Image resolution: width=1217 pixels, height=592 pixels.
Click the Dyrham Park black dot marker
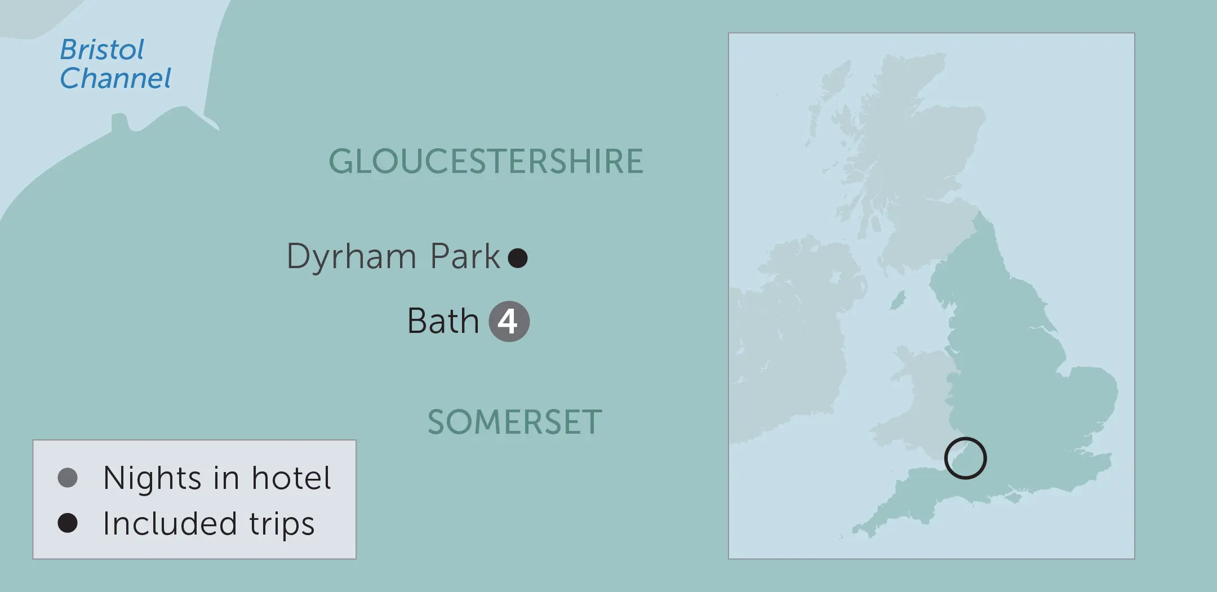click(x=518, y=258)
